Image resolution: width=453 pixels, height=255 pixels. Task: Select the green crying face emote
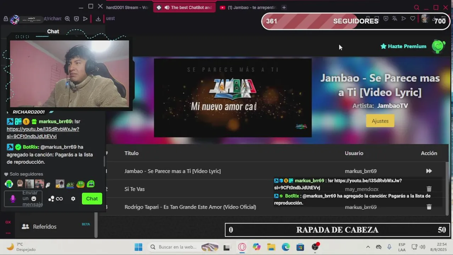(x=91, y=184)
